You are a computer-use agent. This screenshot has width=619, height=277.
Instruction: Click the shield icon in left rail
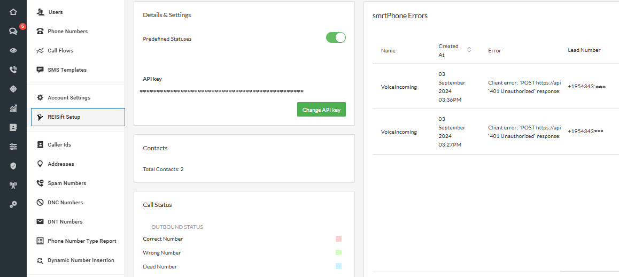(13, 166)
